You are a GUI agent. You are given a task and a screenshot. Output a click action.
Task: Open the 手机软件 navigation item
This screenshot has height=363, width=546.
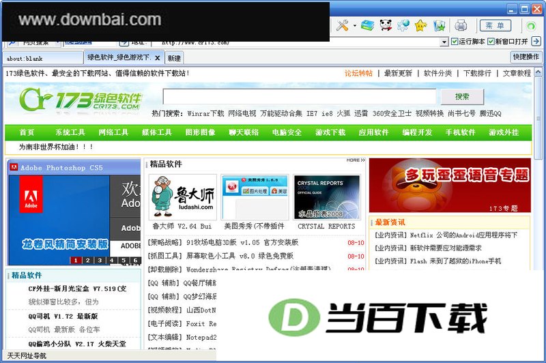coord(460,132)
